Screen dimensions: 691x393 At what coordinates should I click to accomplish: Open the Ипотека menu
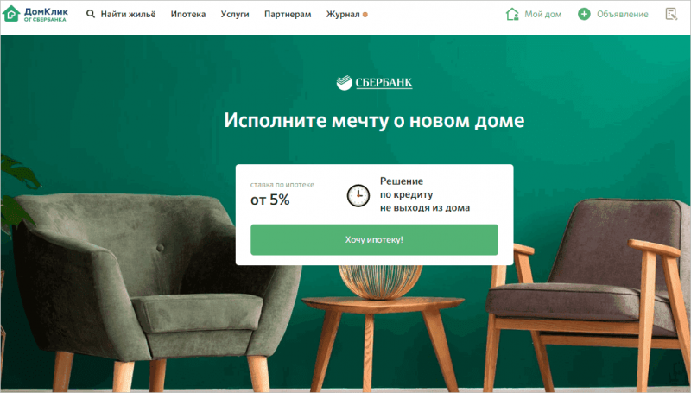[188, 14]
